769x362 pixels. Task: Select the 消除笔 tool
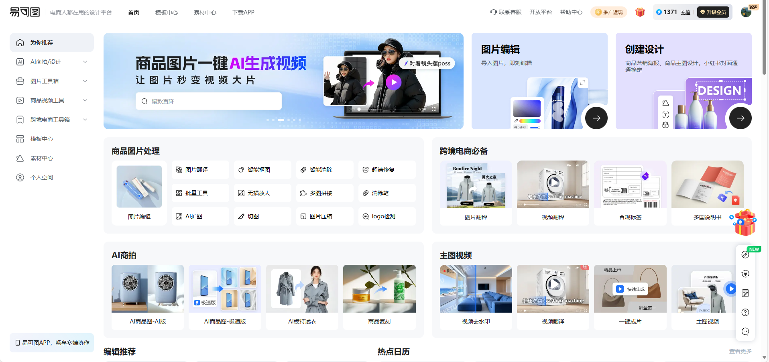pos(387,193)
